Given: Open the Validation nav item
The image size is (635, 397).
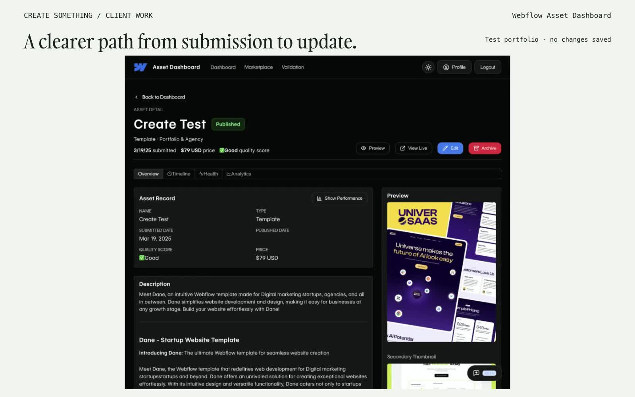Looking at the screenshot, I should tap(293, 67).
